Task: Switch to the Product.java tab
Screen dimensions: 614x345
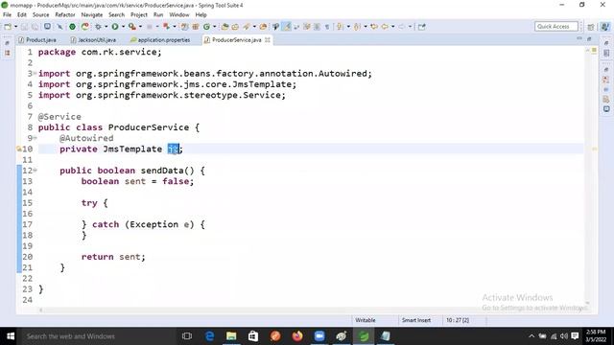Action: tap(37, 40)
